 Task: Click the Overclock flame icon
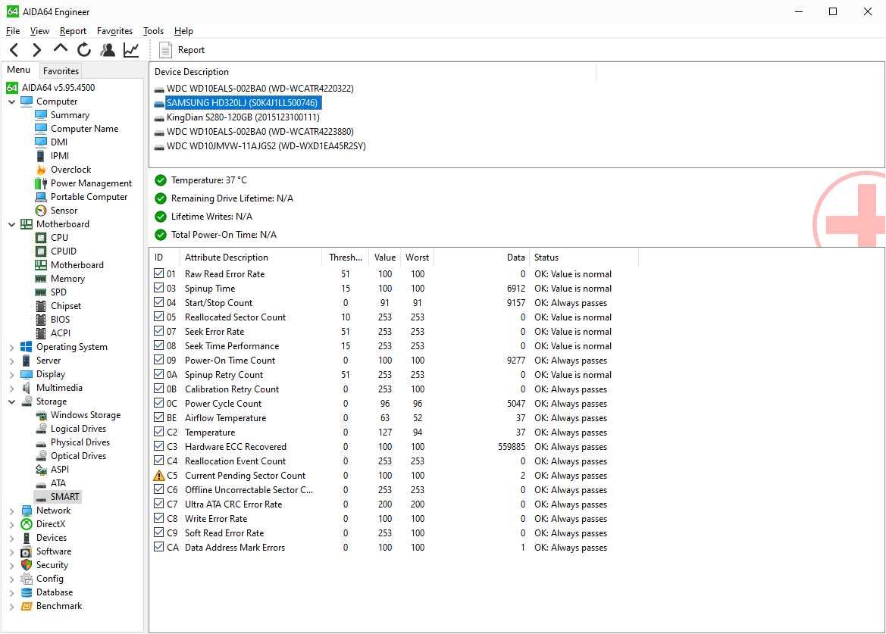pos(41,170)
